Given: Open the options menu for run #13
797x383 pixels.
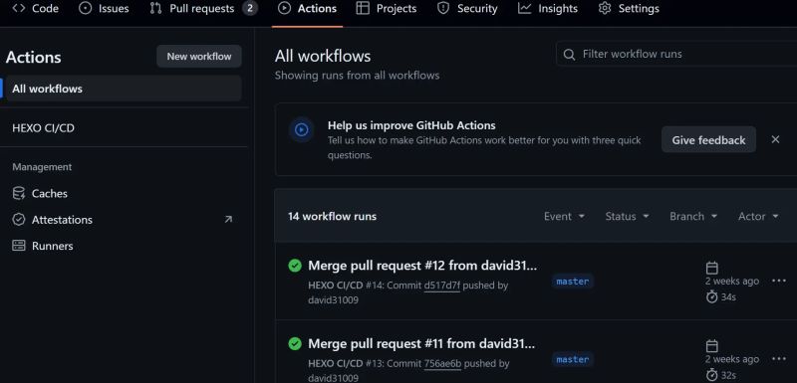Looking at the screenshot, I should [x=779, y=359].
